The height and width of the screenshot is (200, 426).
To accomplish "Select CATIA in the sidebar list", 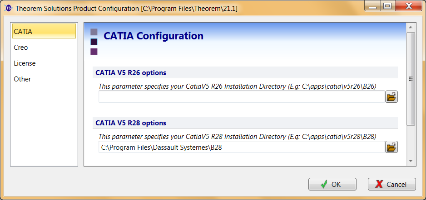I will 44,31.
